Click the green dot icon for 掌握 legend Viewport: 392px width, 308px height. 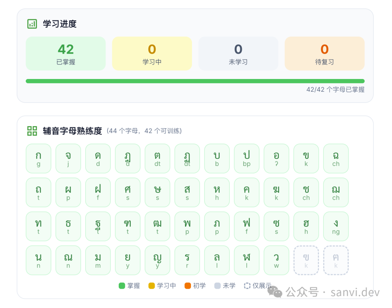(x=122, y=286)
